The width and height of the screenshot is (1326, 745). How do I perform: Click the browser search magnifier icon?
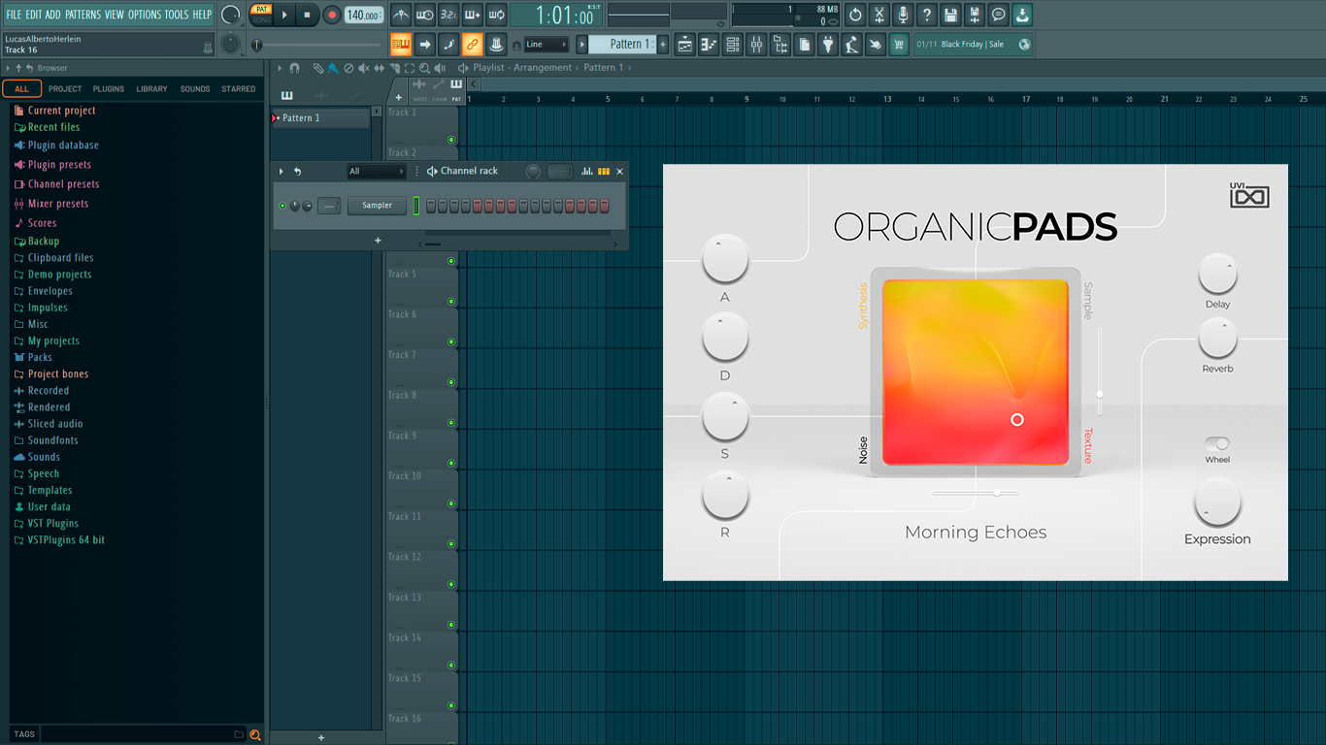(255, 734)
